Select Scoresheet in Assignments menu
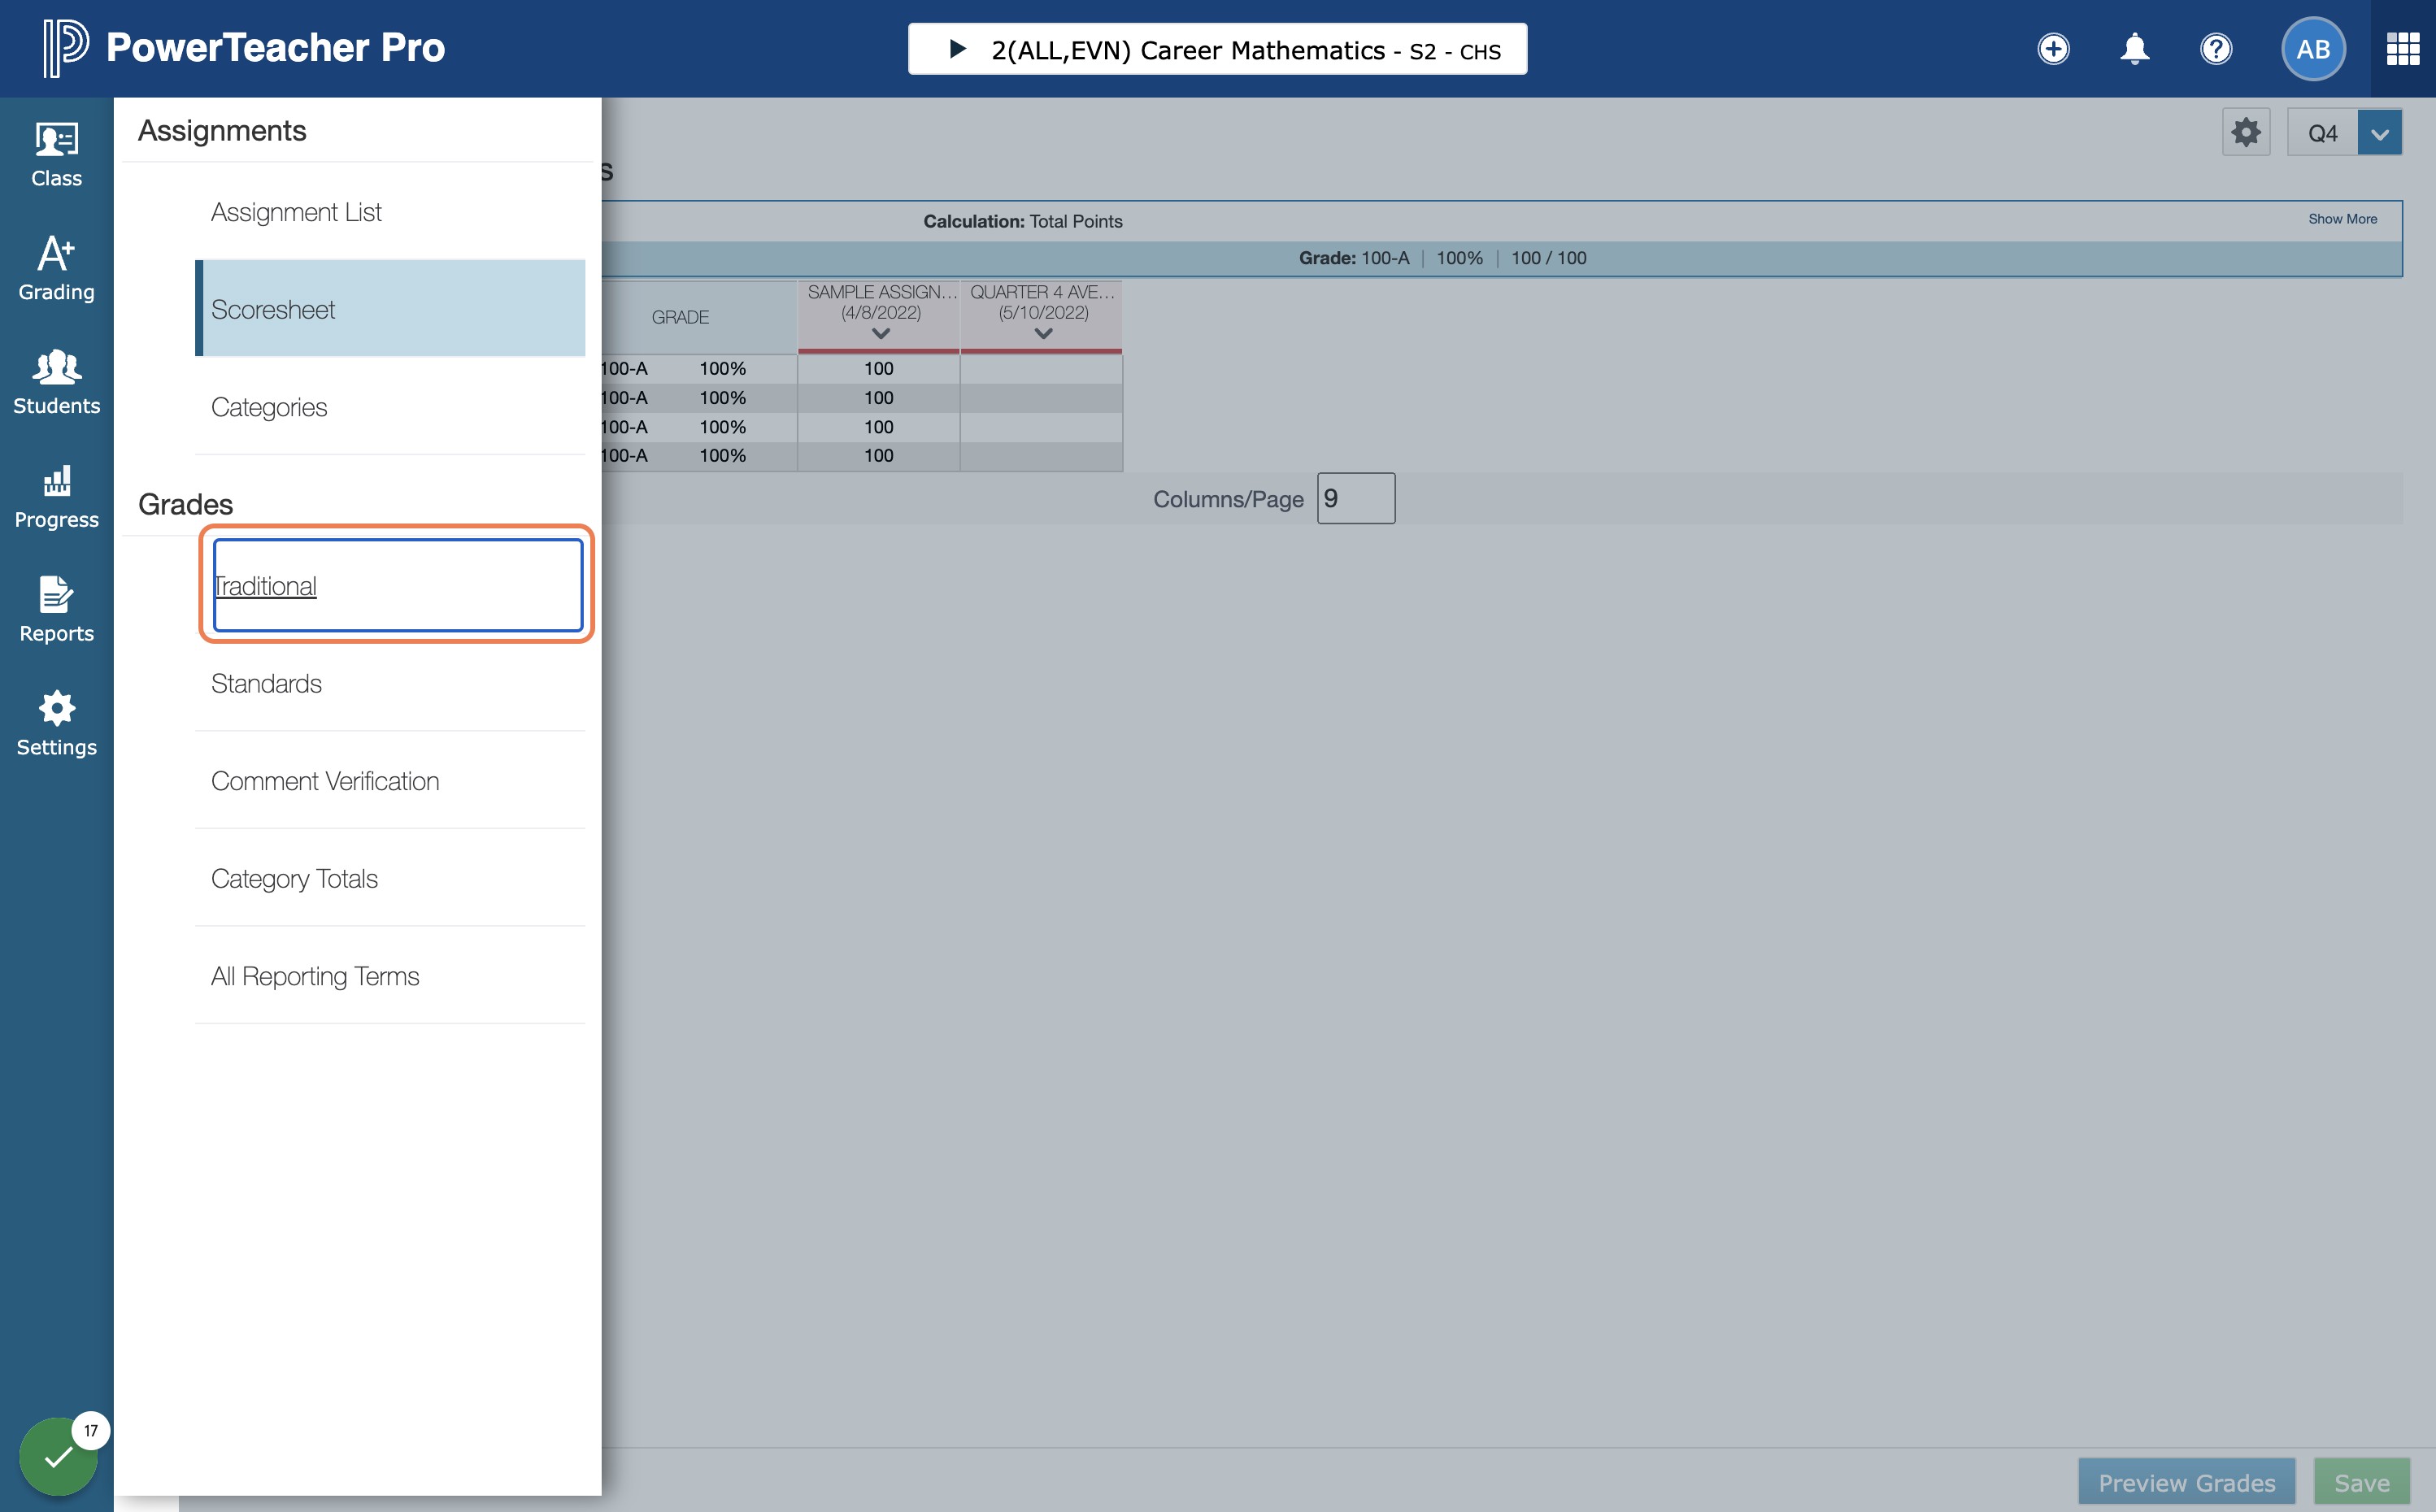Image resolution: width=2436 pixels, height=1512 pixels. pyautogui.click(x=390, y=309)
